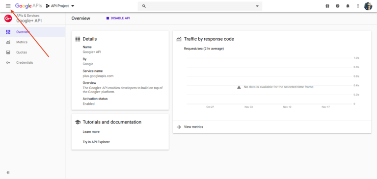
Task: Collapse the sidebar with the bottom arrow
Action: [8, 172]
